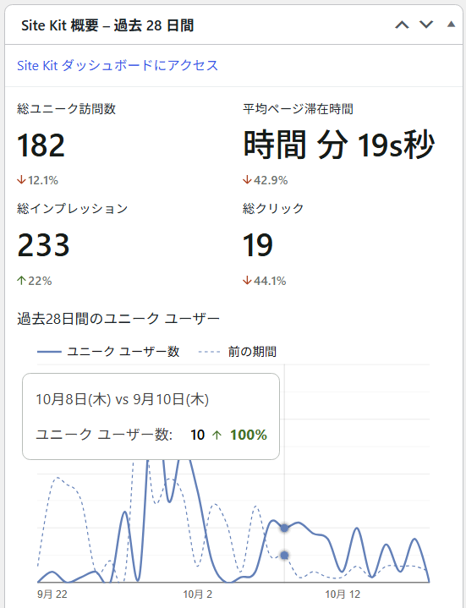This screenshot has height=608, width=466.
Task: Move the Site Kit widget down
Action: point(426,25)
